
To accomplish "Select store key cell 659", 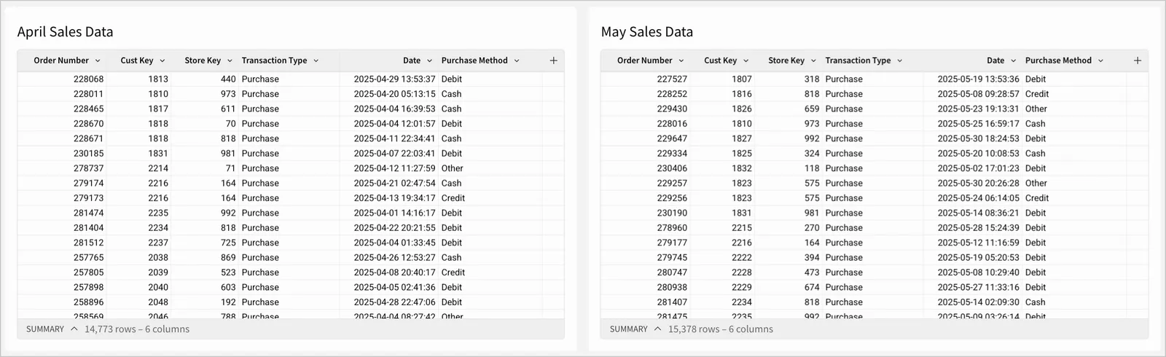I will (812, 109).
